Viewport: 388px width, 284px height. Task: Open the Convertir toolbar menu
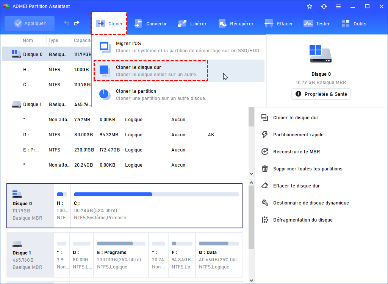pyautogui.click(x=150, y=23)
